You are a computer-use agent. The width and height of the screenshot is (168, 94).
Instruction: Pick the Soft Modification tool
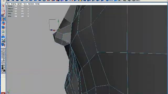3,36
